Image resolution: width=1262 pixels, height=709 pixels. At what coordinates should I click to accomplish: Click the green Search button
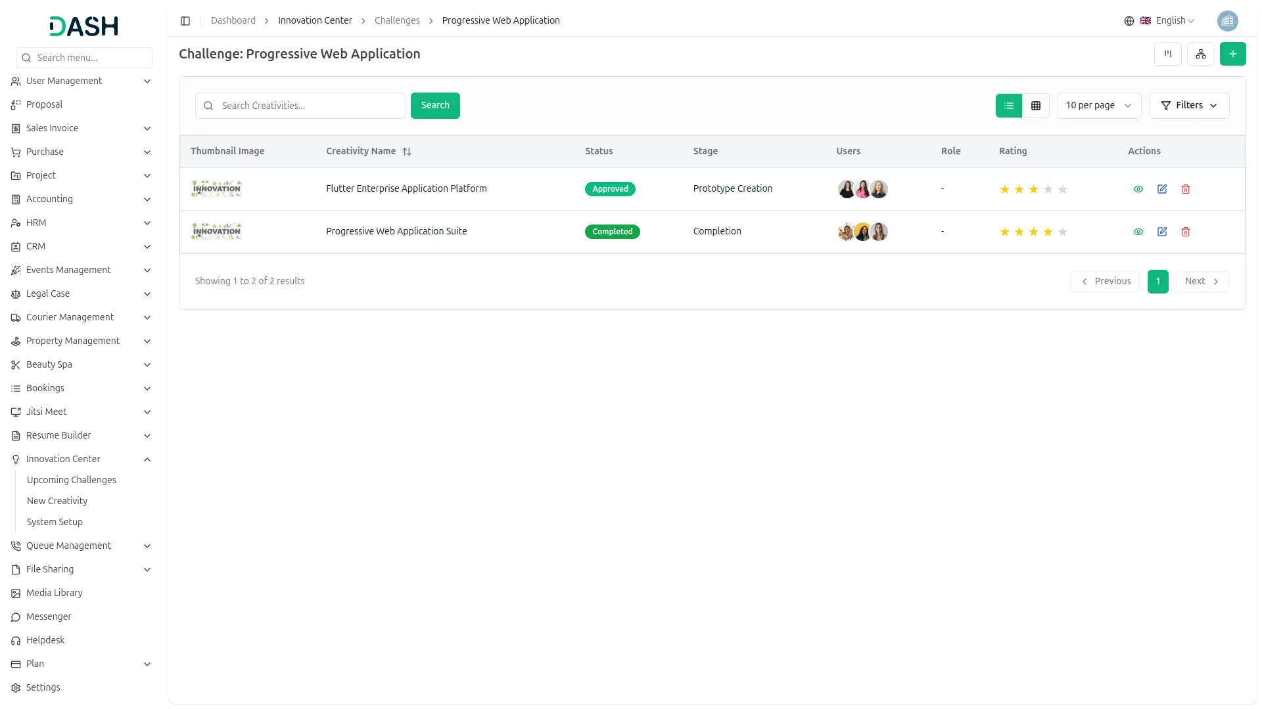(x=434, y=106)
